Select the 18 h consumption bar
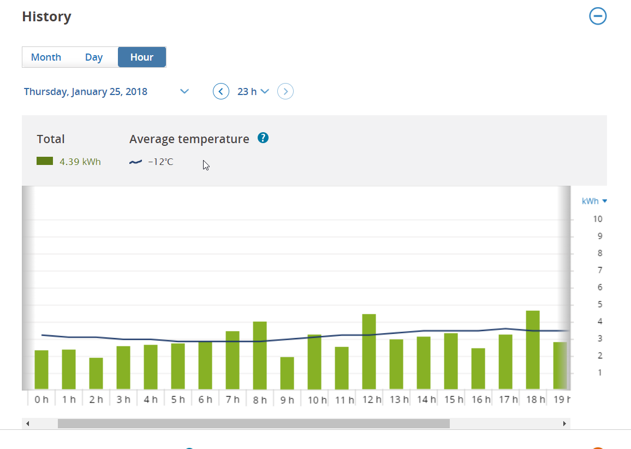The image size is (631, 449). click(x=533, y=350)
